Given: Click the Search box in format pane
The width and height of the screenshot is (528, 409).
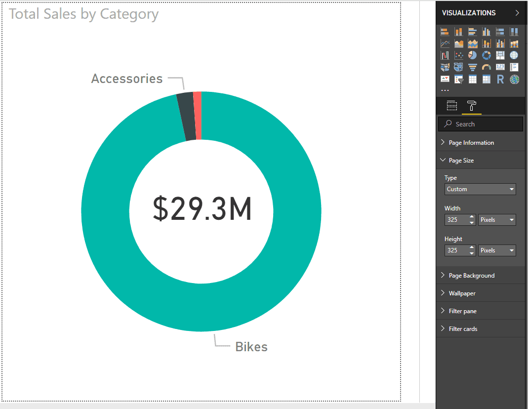Looking at the screenshot, I should [481, 124].
